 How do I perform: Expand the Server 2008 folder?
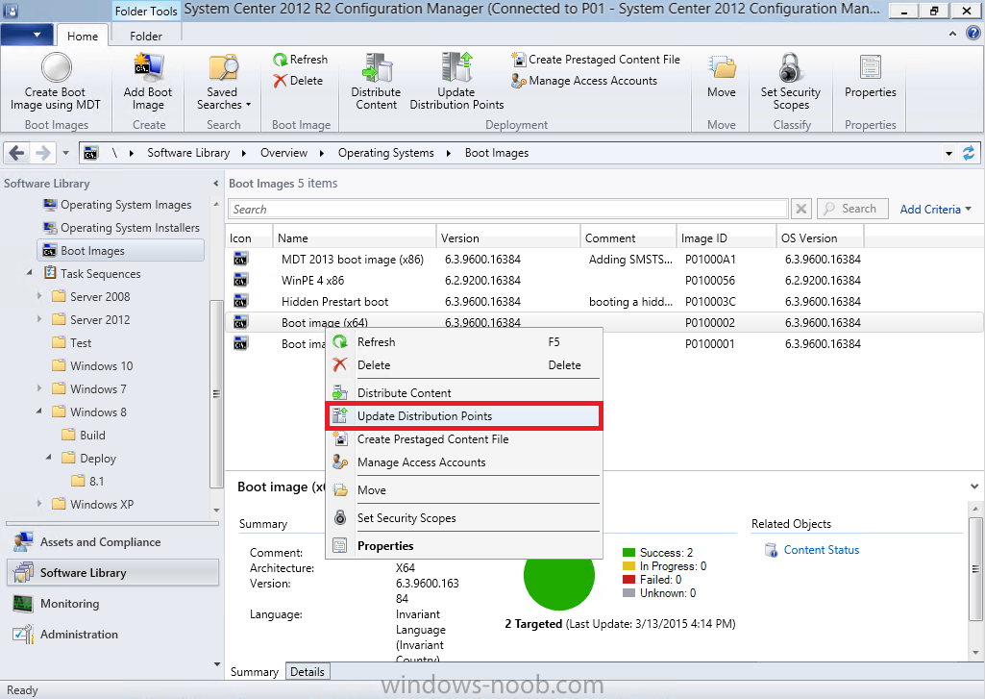click(39, 296)
